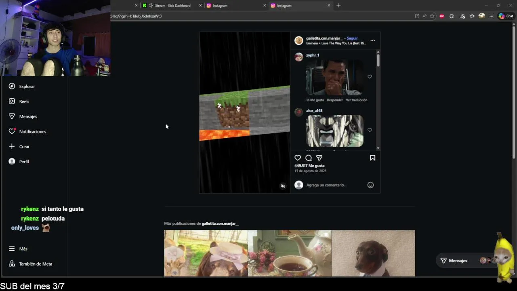This screenshot has width=517, height=291.
Task: Open galletita.con.manjar__ profile from header
Action: tap(324, 38)
